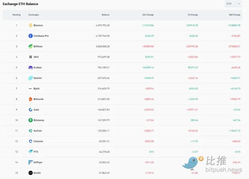Select Bybit balance 316,653.79
The image size is (249, 179).
(x=103, y=88)
